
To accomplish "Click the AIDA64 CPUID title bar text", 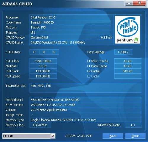I will tap(17, 4).
